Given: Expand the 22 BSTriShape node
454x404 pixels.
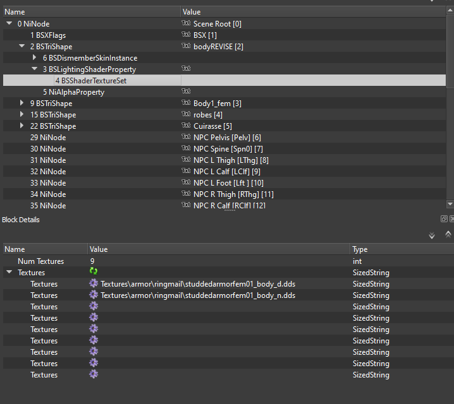Looking at the screenshot, I should [x=21, y=126].
